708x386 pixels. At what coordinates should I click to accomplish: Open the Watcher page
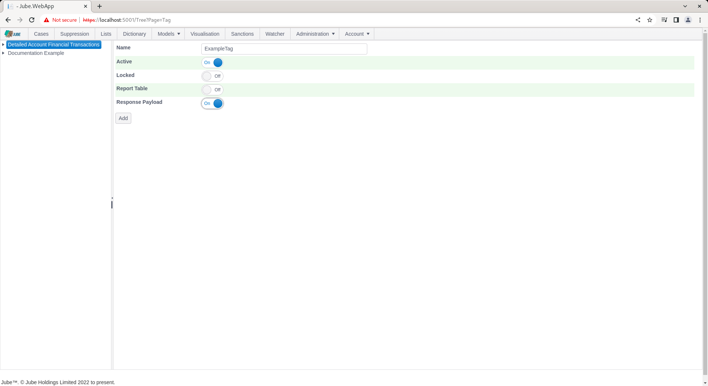[275, 34]
